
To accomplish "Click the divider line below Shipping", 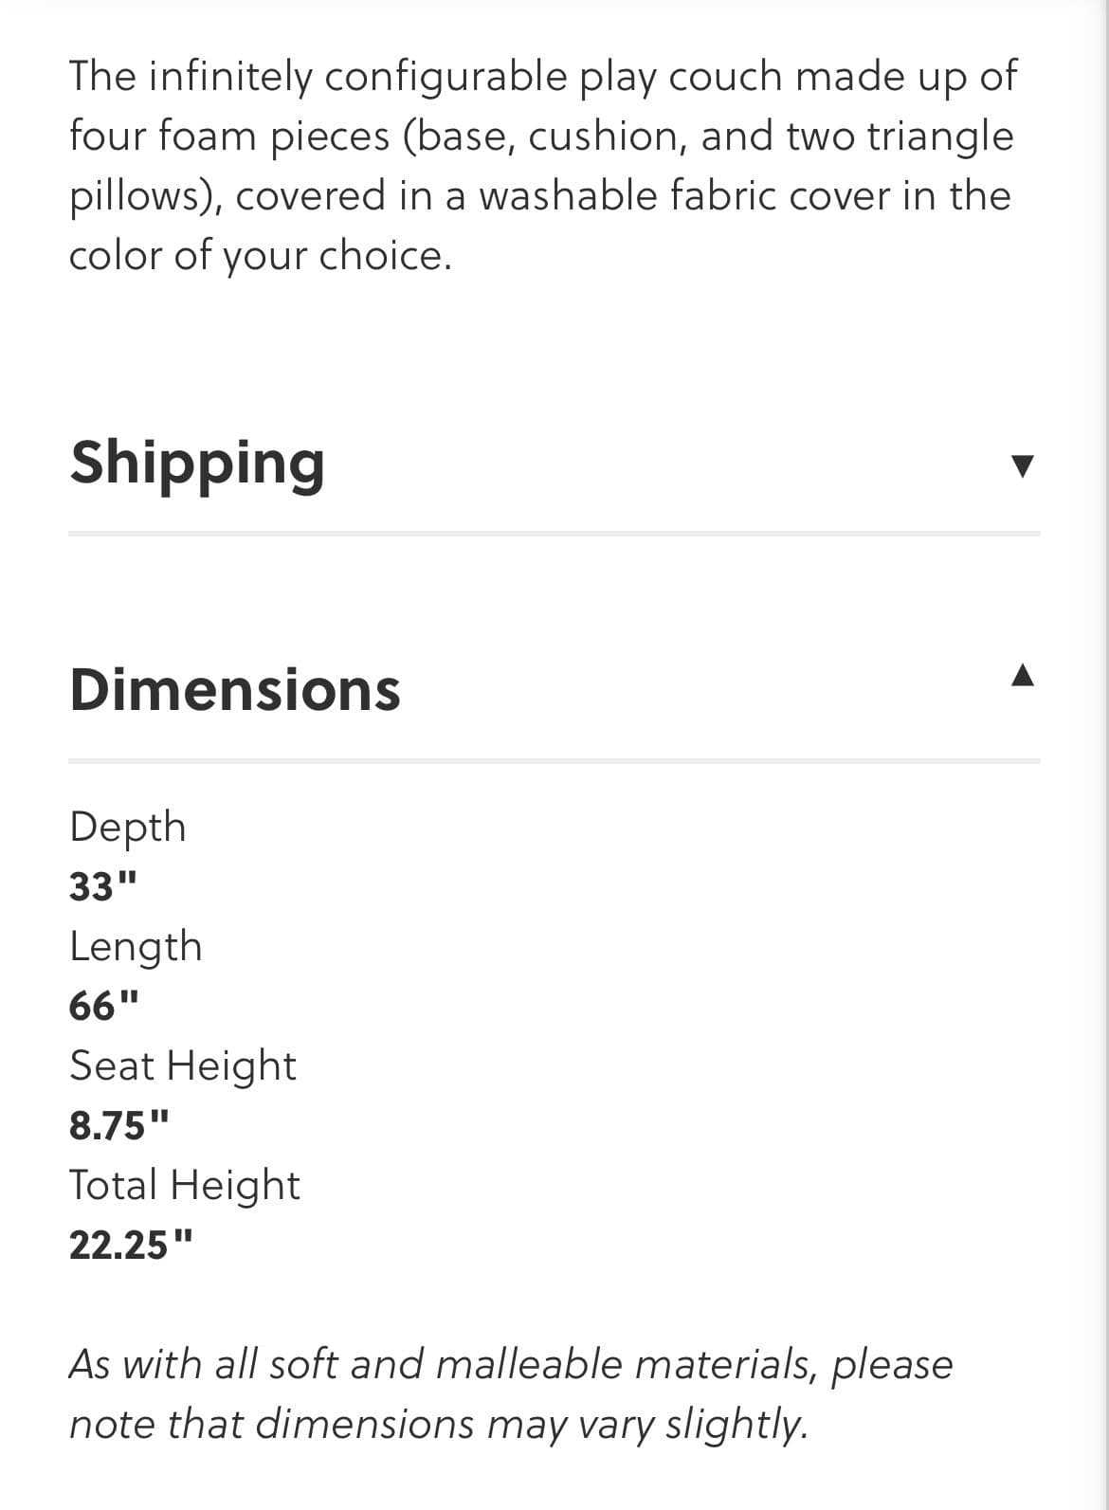I will [554, 534].
